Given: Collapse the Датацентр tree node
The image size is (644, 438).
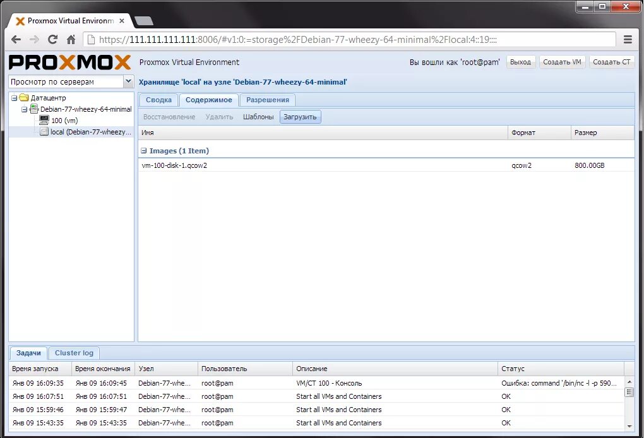Looking at the screenshot, I should 15,98.
